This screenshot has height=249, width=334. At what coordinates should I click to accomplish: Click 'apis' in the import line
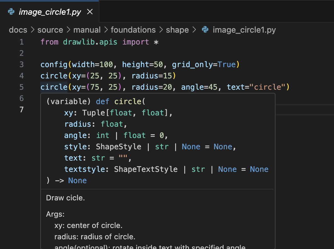108,42
